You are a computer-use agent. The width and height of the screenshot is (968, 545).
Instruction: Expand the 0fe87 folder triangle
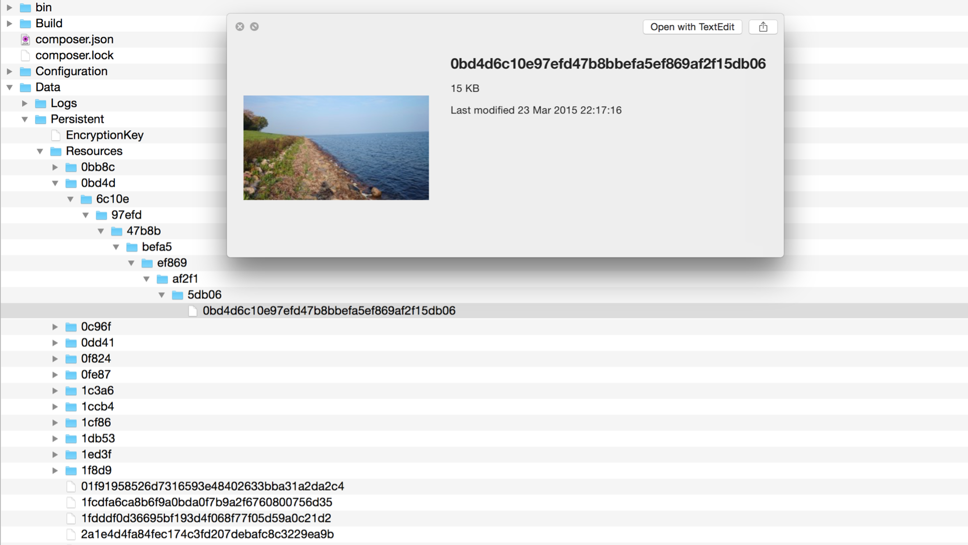pos(55,375)
